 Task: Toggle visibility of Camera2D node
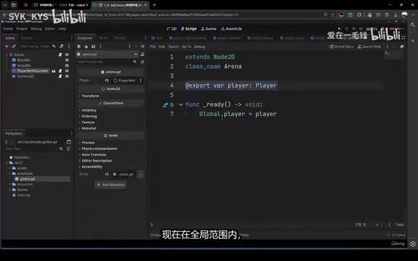(x=67, y=76)
